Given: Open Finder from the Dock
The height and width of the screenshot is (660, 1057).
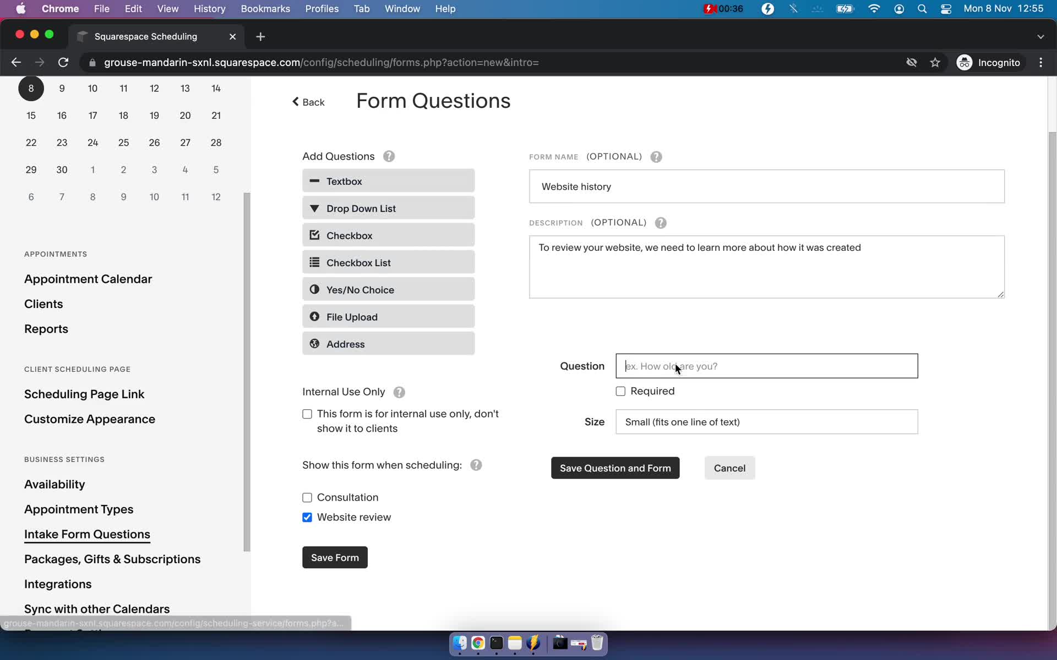Looking at the screenshot, I should (460, 643).
